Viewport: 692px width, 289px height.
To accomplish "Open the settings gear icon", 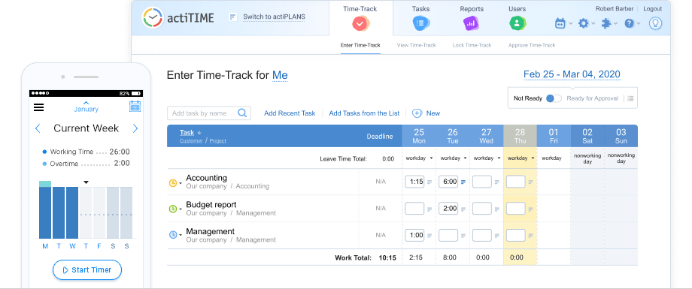I will [584, 23].
